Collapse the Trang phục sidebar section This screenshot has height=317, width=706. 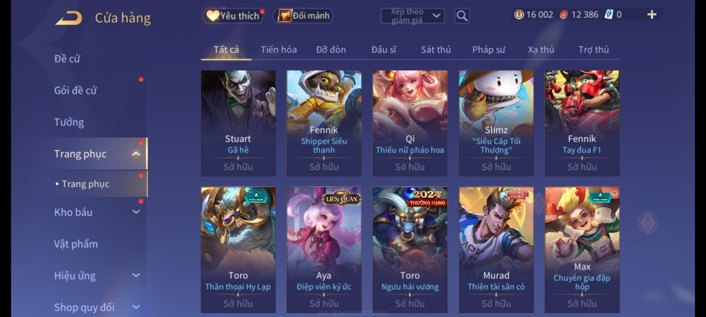[x=136, y=154]
